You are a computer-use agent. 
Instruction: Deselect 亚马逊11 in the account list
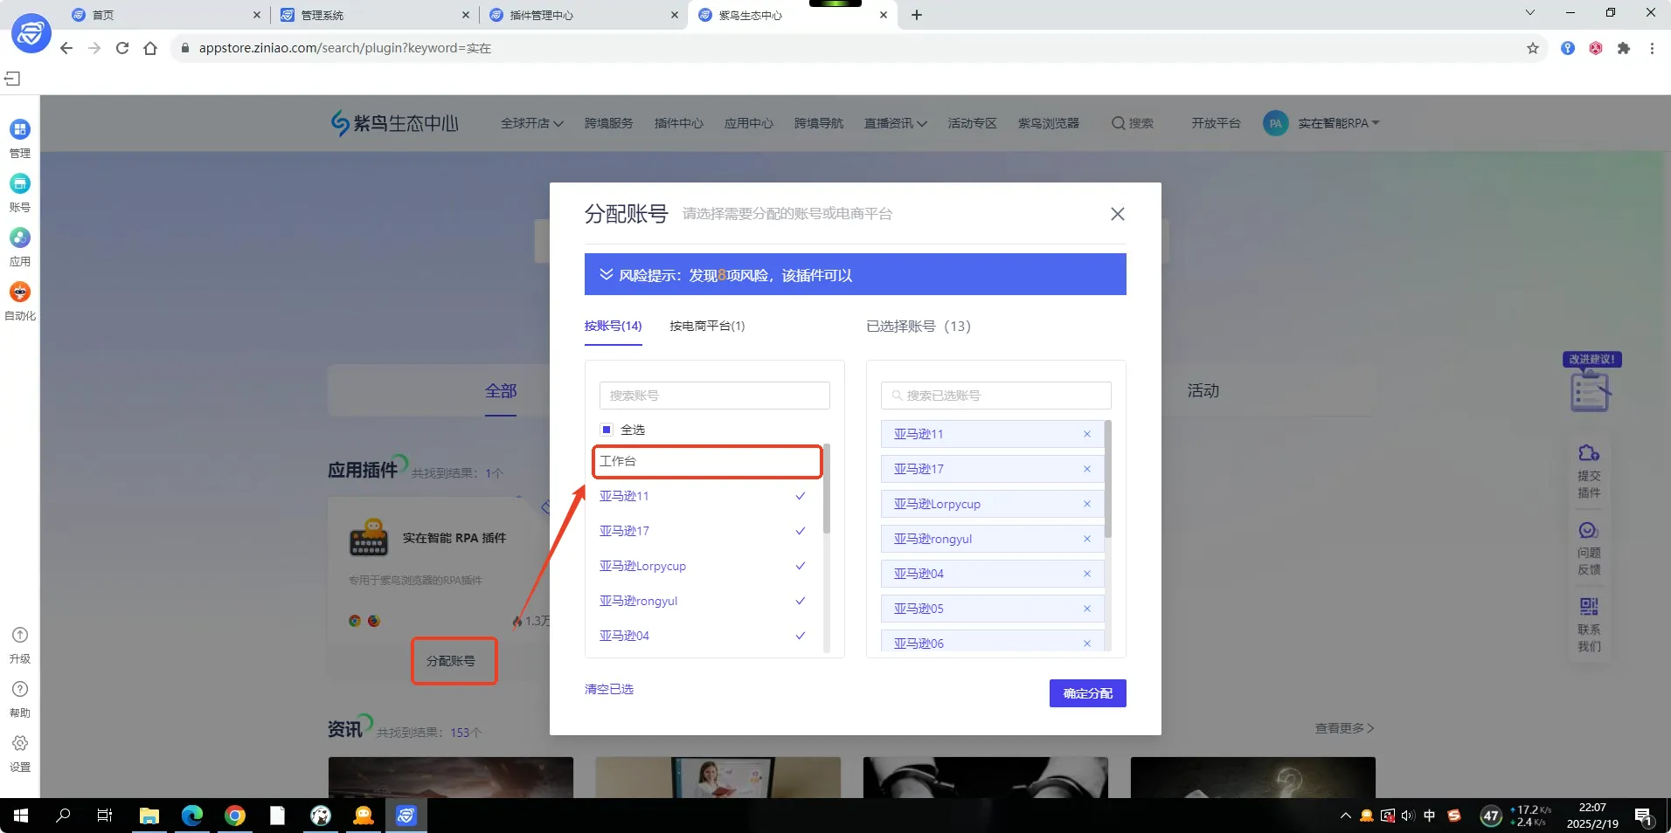pyautogui.click(x=703, y=496)
